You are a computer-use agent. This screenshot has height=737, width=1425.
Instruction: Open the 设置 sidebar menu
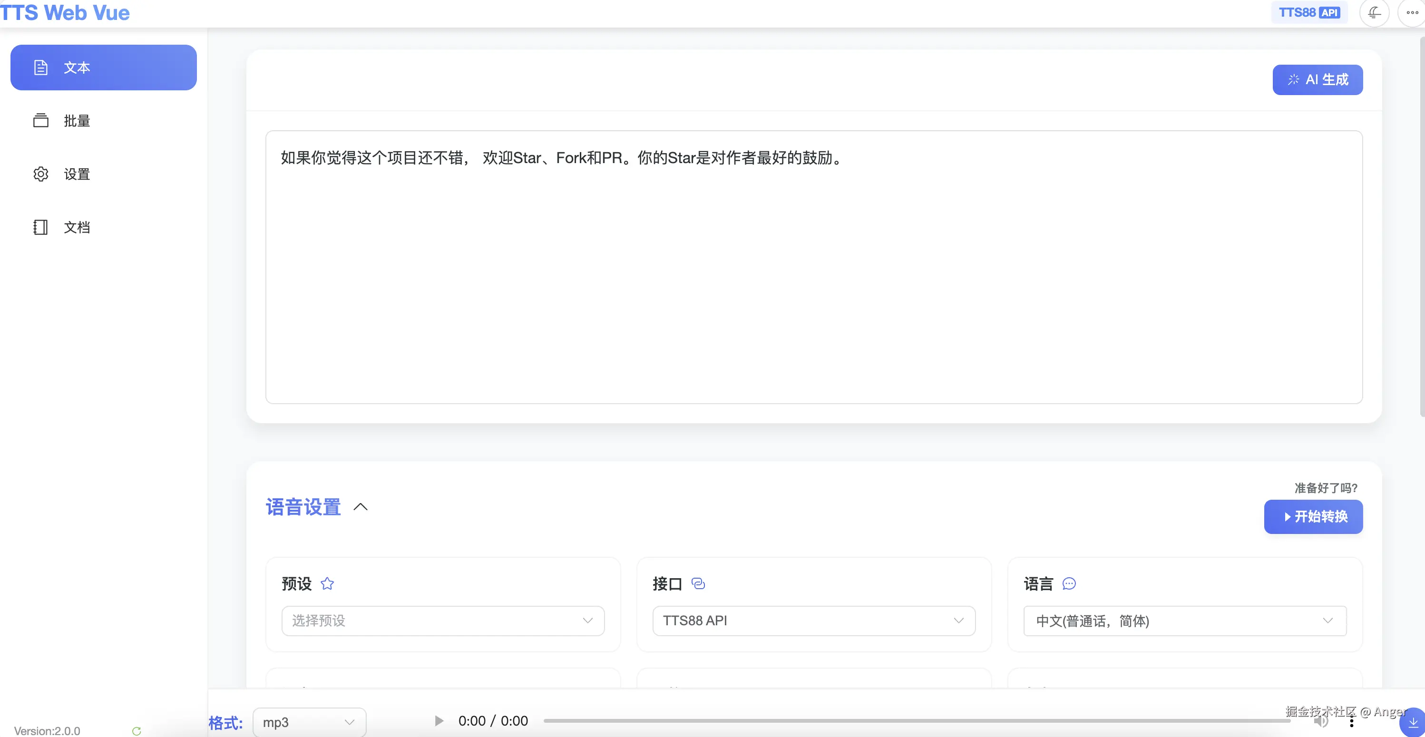point(76,174)
